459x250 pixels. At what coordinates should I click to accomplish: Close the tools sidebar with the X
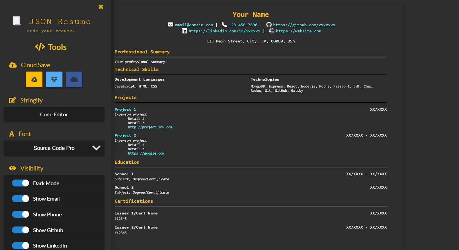(x=101, y=7)
